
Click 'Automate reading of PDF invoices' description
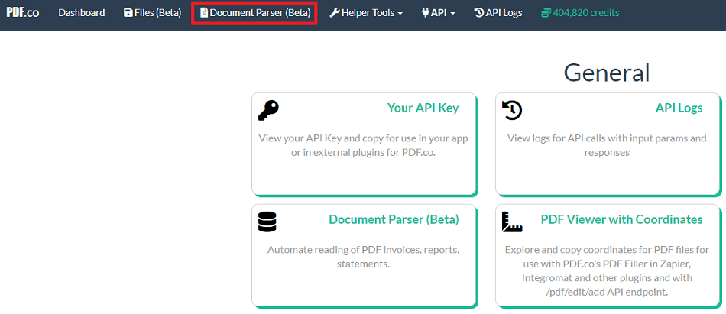[364, 257]
